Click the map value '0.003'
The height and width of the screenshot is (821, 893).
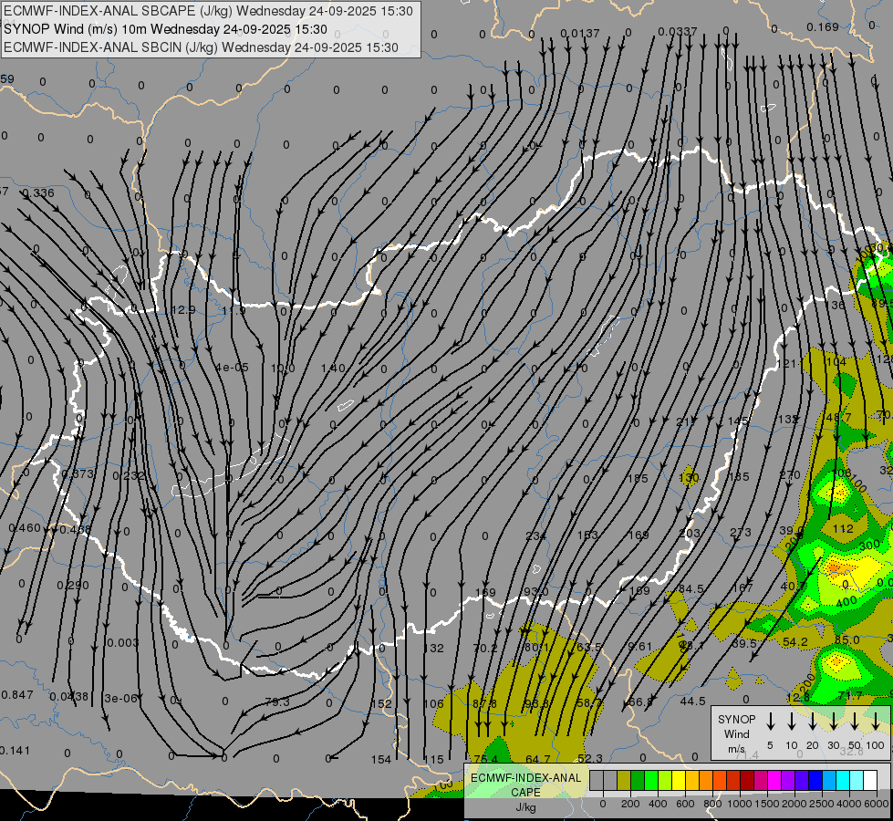122,643
